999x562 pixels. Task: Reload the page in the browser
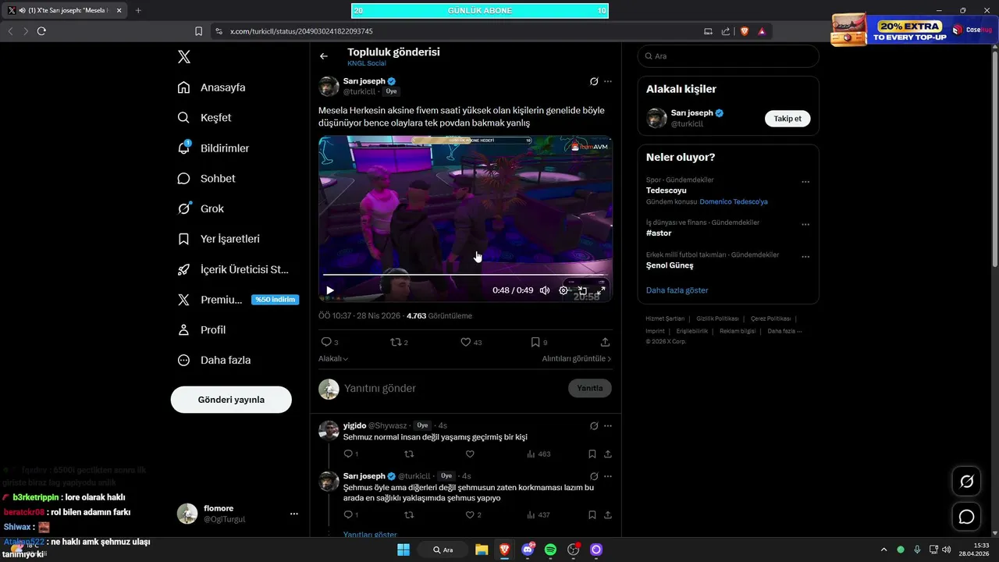[x=41, y=31]
